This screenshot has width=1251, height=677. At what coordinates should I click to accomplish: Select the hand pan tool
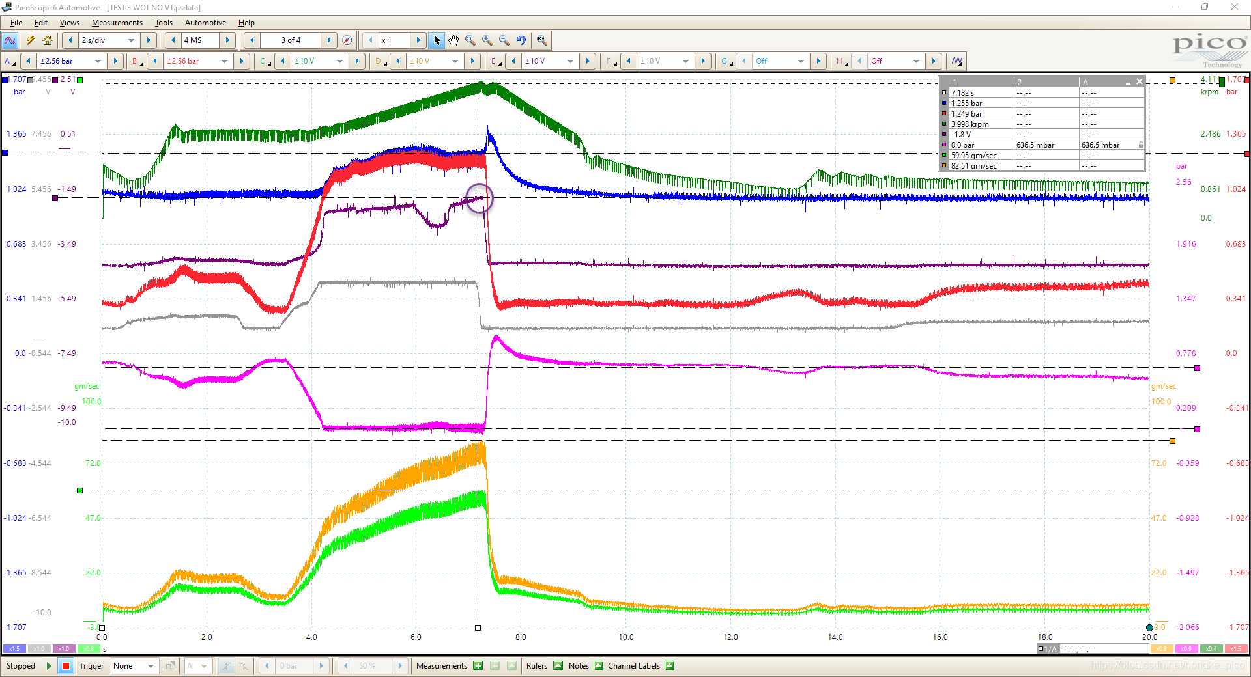click(x=453, y=40)
